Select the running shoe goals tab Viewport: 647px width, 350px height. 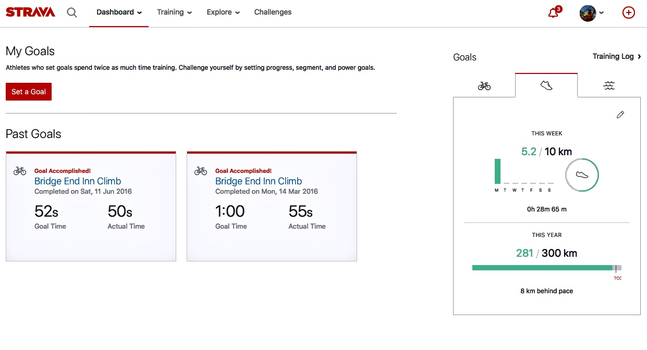(x=546, y=85)
